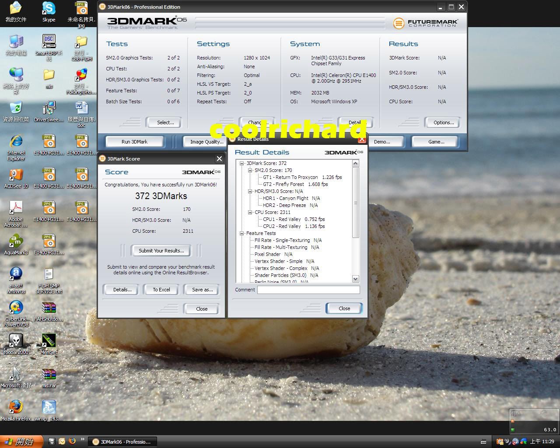
Task: Open the My Documents folder icon
Action: (16, 12)
